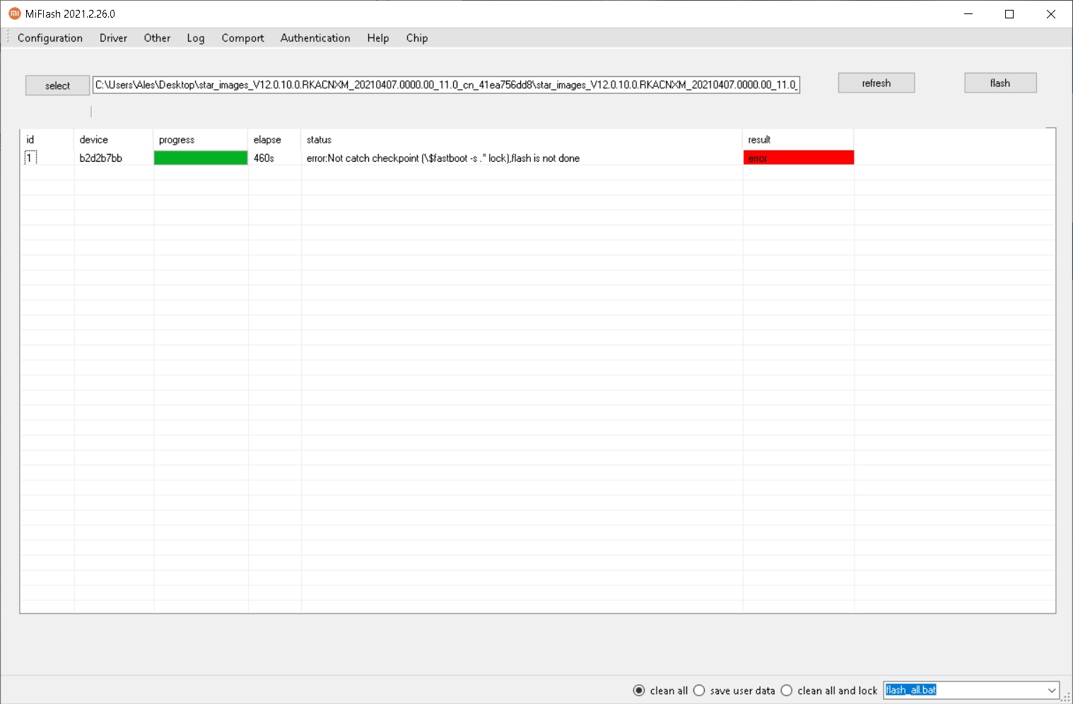Click the refresh button

[876, 83]
